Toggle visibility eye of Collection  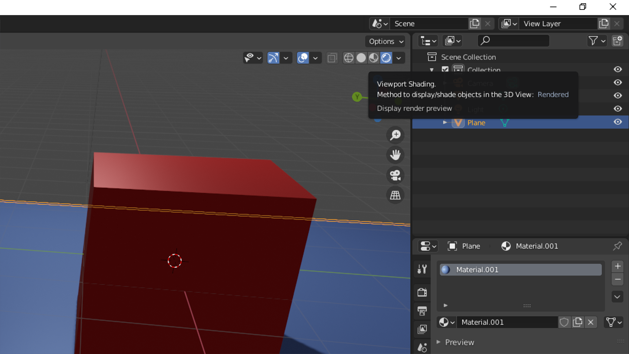pos(618,69)
